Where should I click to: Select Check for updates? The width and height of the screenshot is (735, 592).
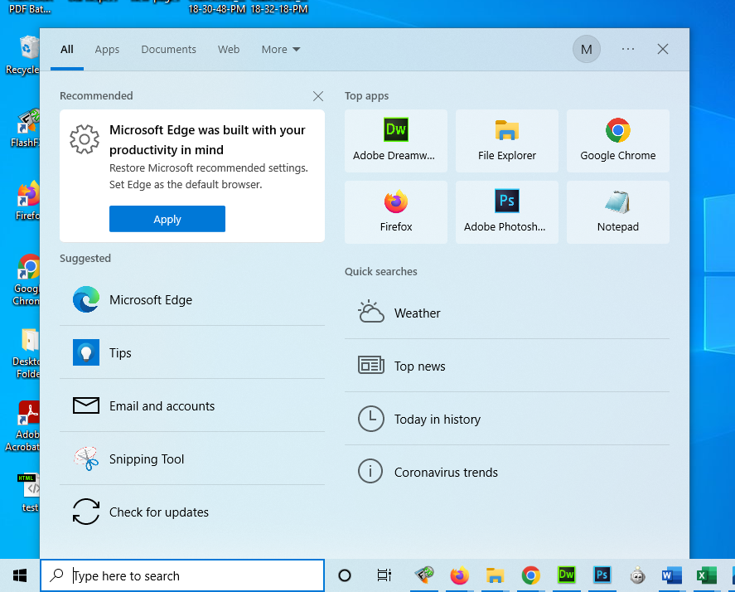click(x=192, y=512)
